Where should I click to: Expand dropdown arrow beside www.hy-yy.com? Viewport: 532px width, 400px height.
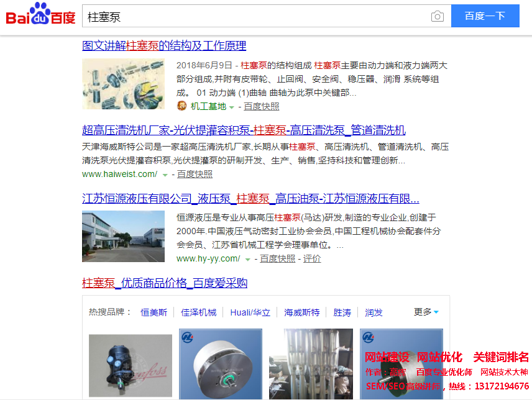pyautogui.click(x=248, y=260)
